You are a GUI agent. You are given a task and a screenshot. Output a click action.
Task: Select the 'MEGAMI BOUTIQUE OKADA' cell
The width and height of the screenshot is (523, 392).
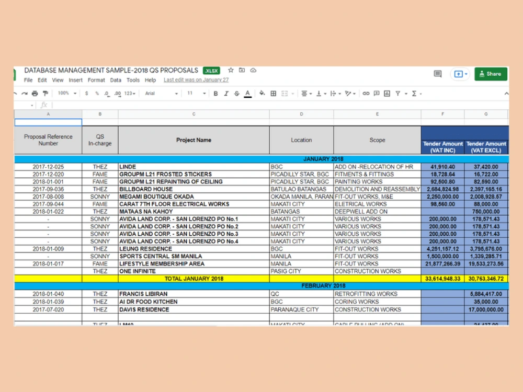194,197
